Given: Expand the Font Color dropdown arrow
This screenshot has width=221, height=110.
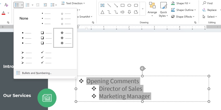Looking at the screenshot, I should (x=8, y=13).
